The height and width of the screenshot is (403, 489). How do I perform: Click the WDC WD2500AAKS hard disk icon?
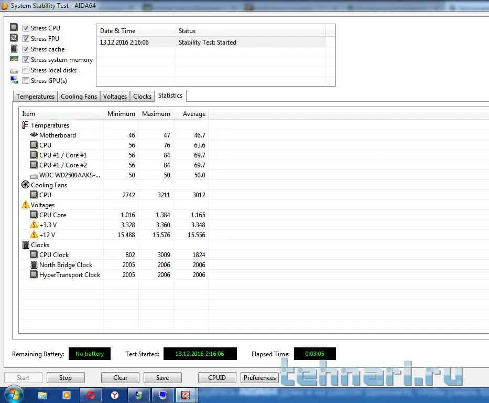click(x=34, y=176)
